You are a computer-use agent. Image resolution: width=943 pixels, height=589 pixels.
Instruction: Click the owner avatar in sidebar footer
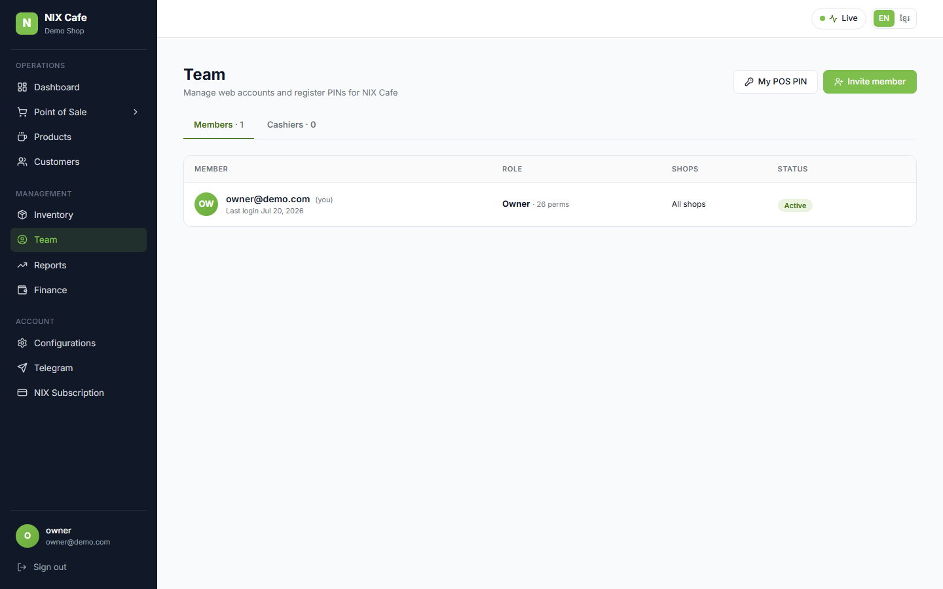(28, 536)
